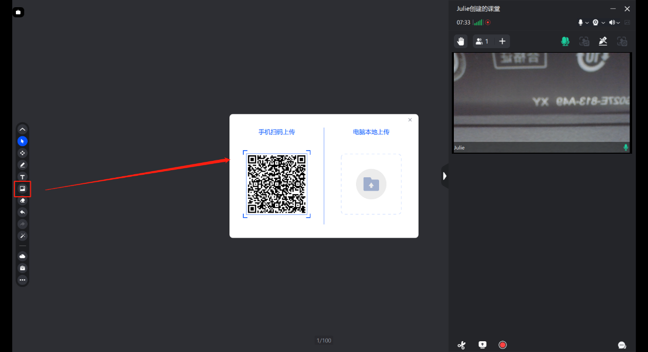Open more tools with the three dots
The width and height of the screenshot is (648, 352).
pyautogui.click(x=23, y=280)
